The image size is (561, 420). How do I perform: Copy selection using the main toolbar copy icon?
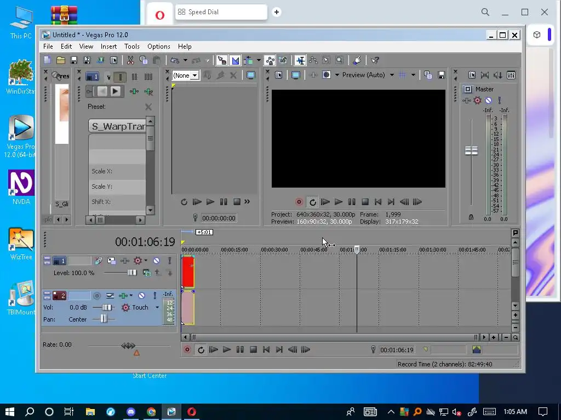[144, 60]
